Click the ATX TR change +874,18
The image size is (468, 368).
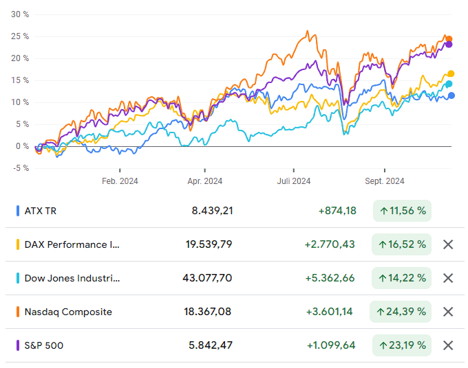coord(337,211)
